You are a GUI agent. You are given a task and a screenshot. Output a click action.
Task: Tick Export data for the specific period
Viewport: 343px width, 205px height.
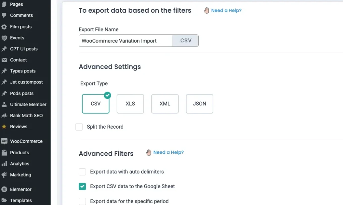point(82,201)
